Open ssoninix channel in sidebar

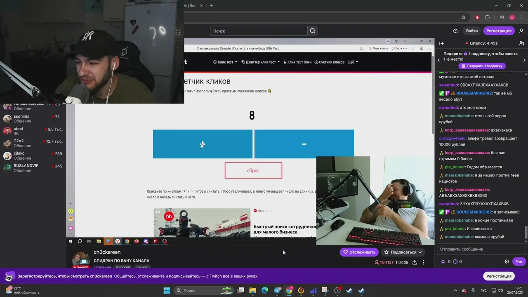[33, 119]
